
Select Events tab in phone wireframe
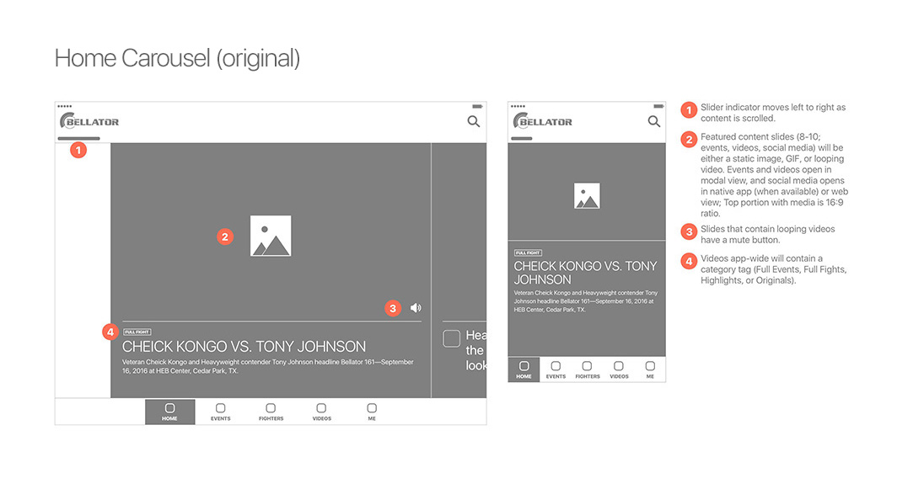tap(556, 369)
